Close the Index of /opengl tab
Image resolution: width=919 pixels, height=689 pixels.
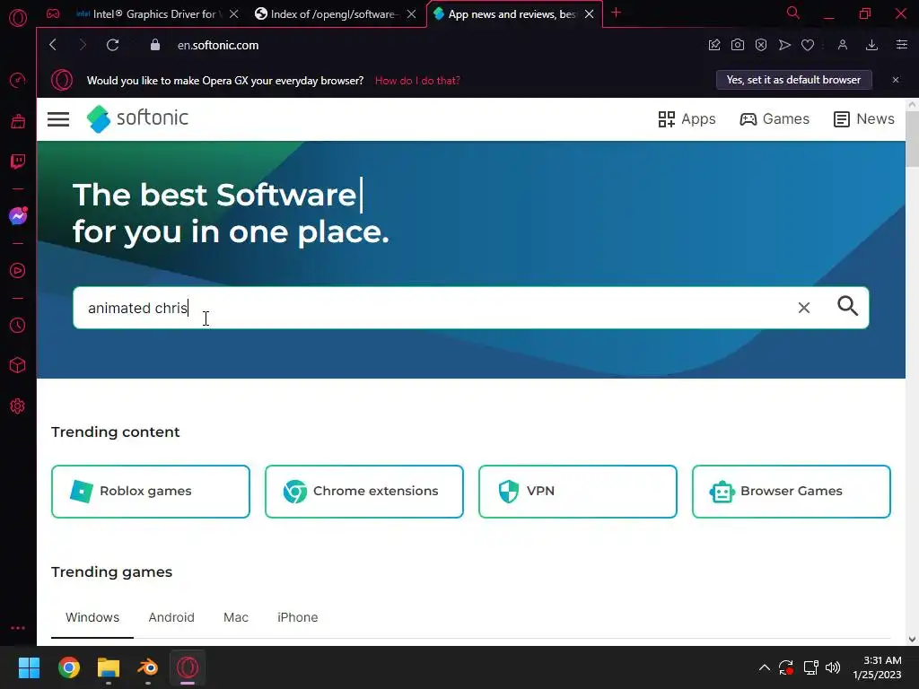tap(411, 14)
